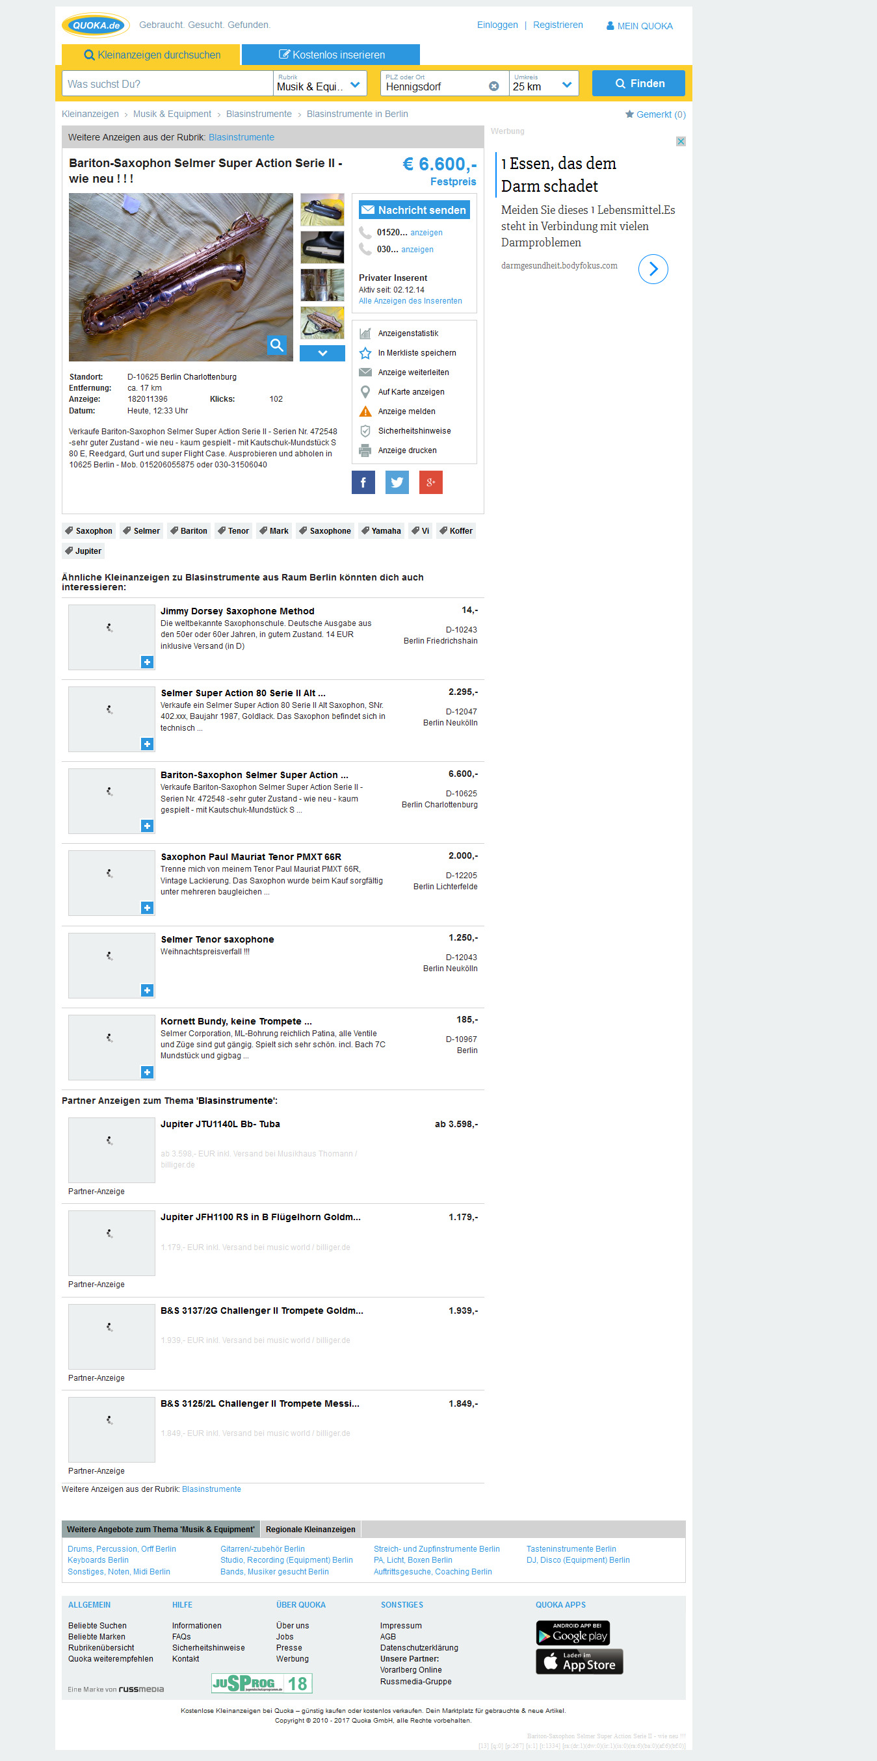Click the magnifier zoom icon on main photo
This screenshot has height=1761, width=877.
pyautogui.click(x=277, y=345)
